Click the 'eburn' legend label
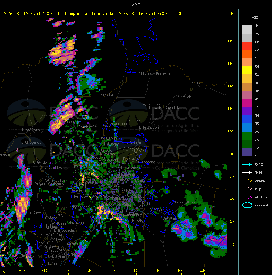 click(x=260, y=181)
